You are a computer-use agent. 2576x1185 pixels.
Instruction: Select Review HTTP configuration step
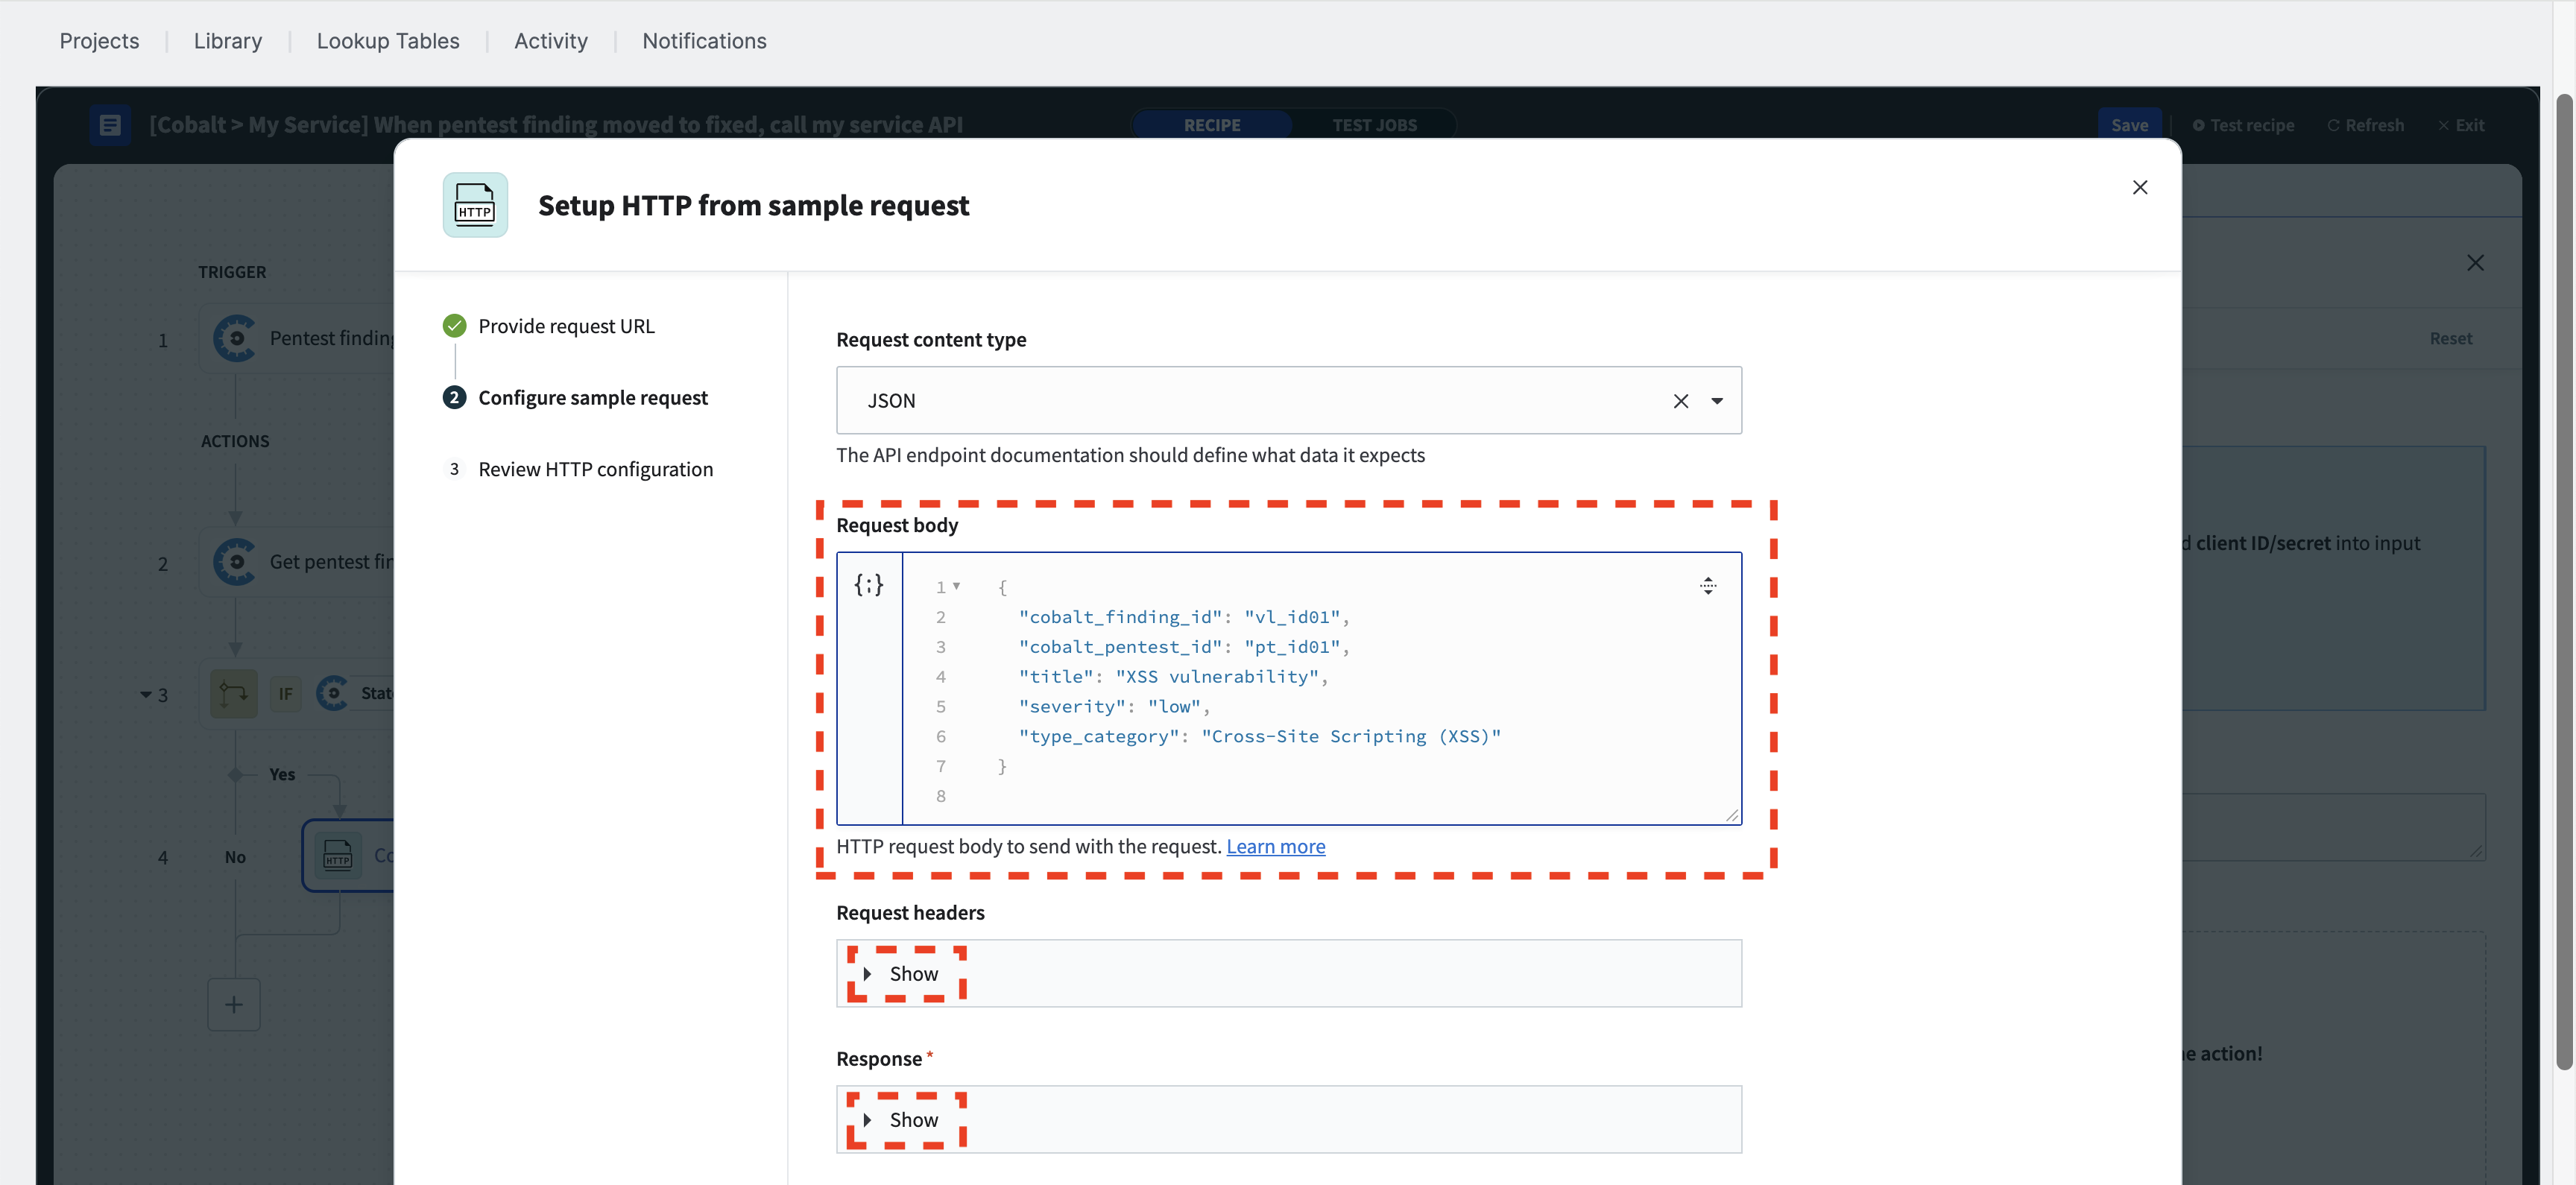(595, 469)
